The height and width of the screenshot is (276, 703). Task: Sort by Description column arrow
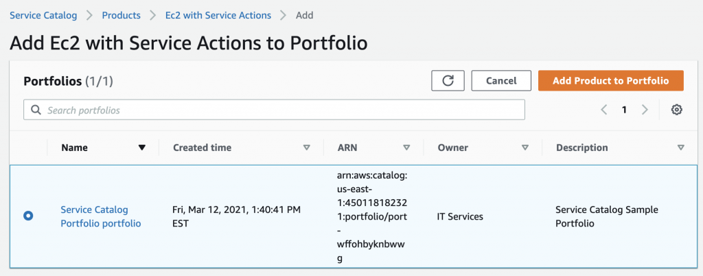(x=681, y=148)
